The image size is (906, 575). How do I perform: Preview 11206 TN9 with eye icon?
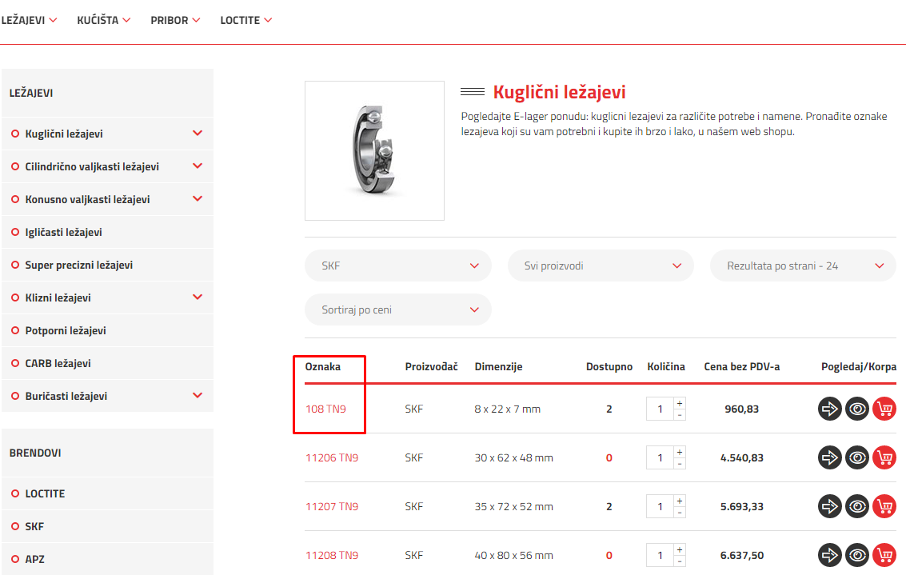pyautogui.click(x=857, y=457)
